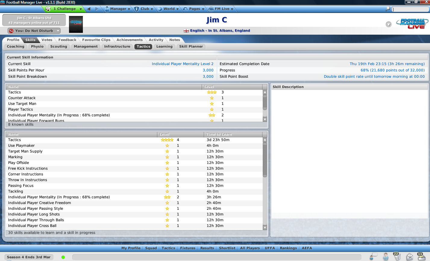Open the Pages menu
430x261 pixels.
(194, 9)
